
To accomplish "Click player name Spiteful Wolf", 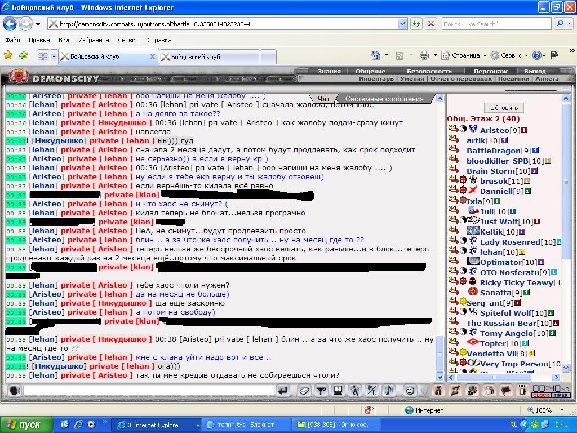I will click(x=506, y=313).
